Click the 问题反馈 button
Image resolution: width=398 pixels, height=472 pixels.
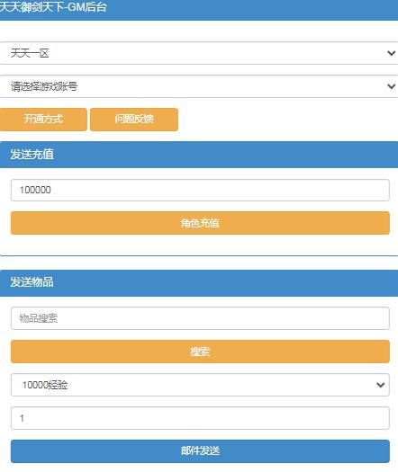pos(134,120)
